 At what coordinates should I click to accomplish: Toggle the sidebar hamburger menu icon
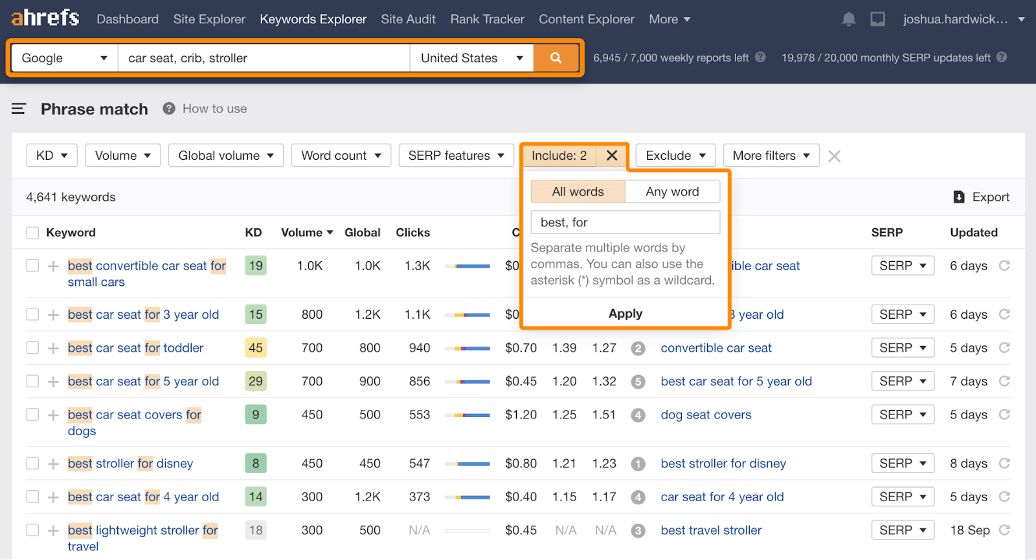pos(19,109)
